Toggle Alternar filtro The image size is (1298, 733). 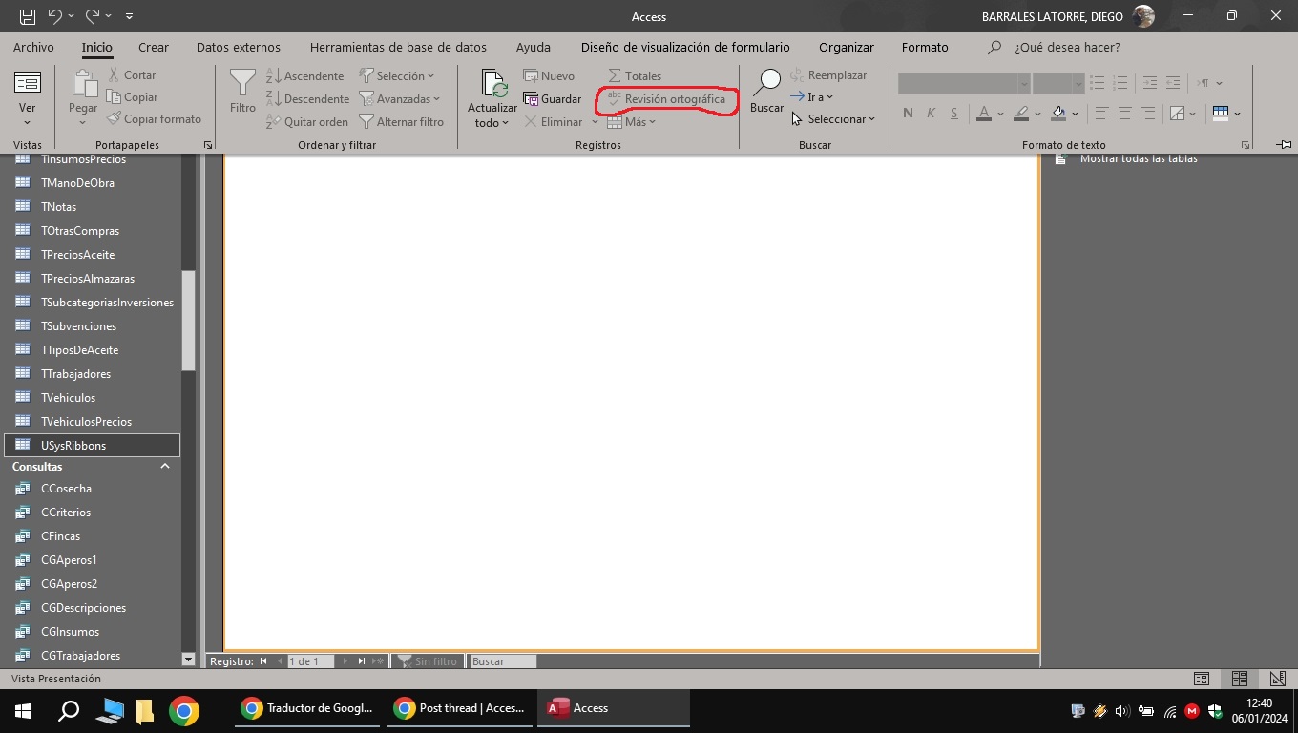[401, 121]
